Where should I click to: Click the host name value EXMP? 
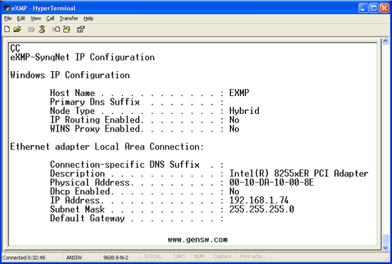pos(239,93)
